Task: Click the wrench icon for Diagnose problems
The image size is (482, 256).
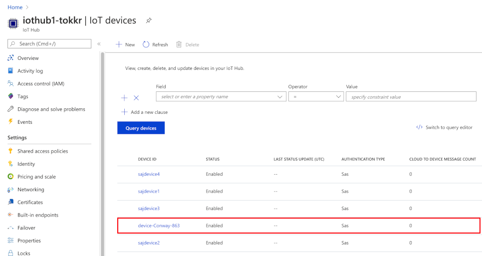Action: pos(11,109)
